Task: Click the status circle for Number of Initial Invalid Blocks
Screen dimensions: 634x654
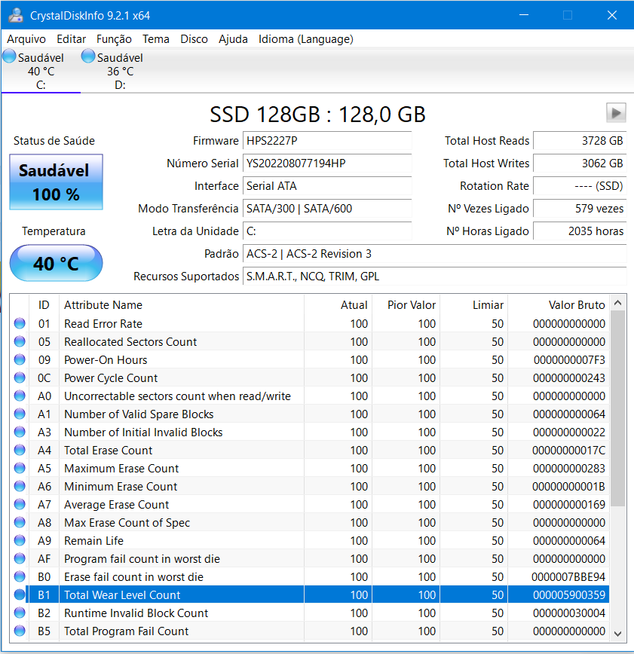Action: coord(20,432)
